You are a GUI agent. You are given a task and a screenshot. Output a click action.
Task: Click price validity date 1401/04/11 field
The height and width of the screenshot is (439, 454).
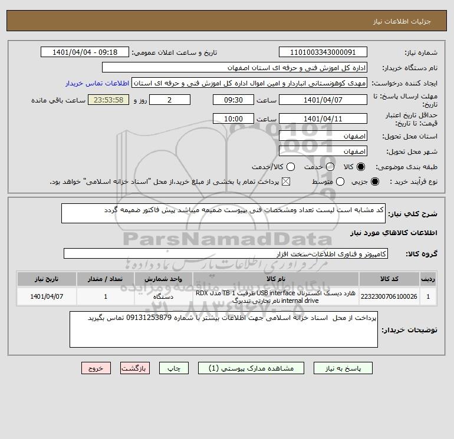[x=323, y=118]
